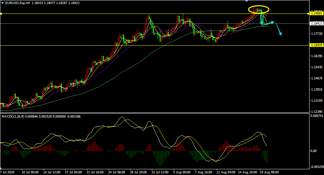Click the 24 Jul 08:00 time label
This screenshot has height=175, width=324.
tap(117, 172)
